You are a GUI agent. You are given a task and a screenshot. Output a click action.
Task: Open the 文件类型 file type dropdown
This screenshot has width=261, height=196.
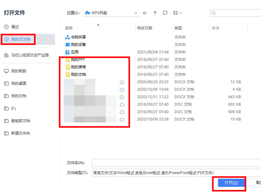click(174, 173)
